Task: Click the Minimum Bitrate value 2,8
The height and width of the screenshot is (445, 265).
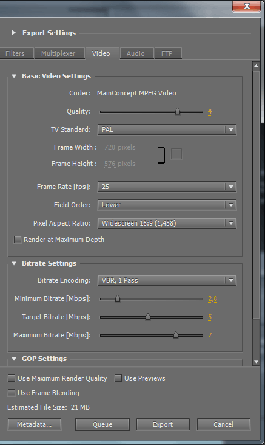Action: (213, 298)
